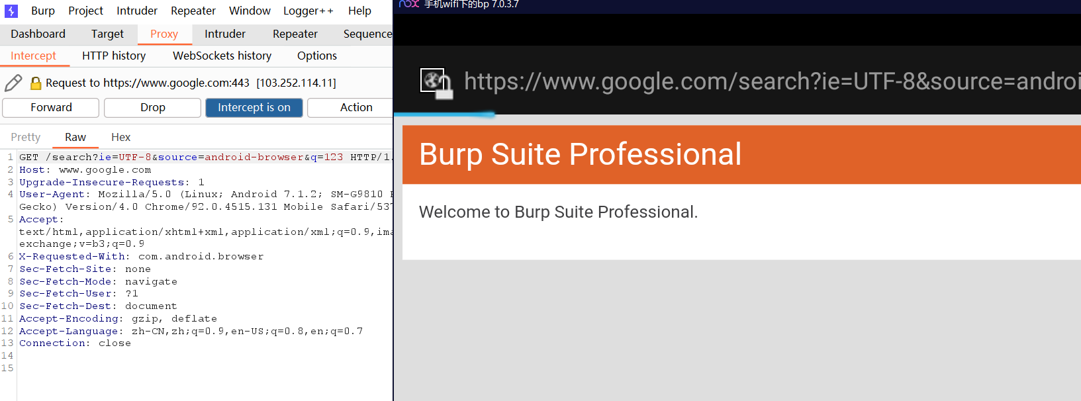Click the Forward button

tap(51, 108)
